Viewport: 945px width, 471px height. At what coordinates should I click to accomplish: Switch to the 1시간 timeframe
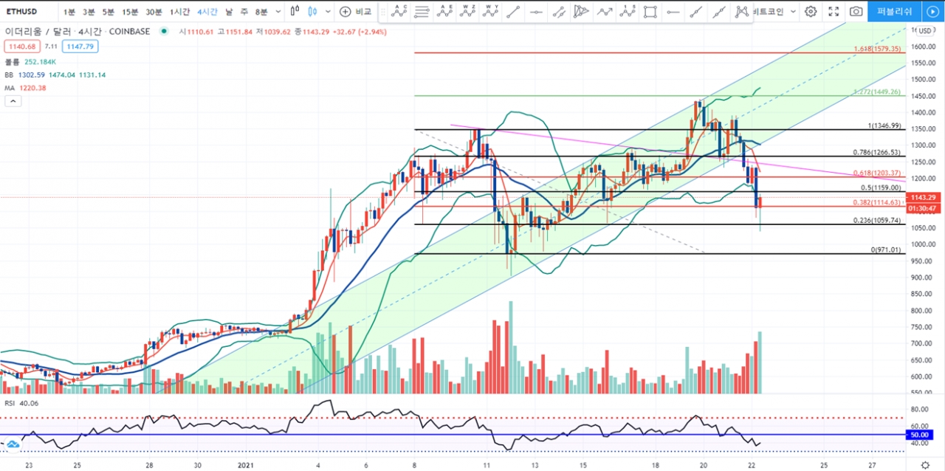[x=179, y=12]
